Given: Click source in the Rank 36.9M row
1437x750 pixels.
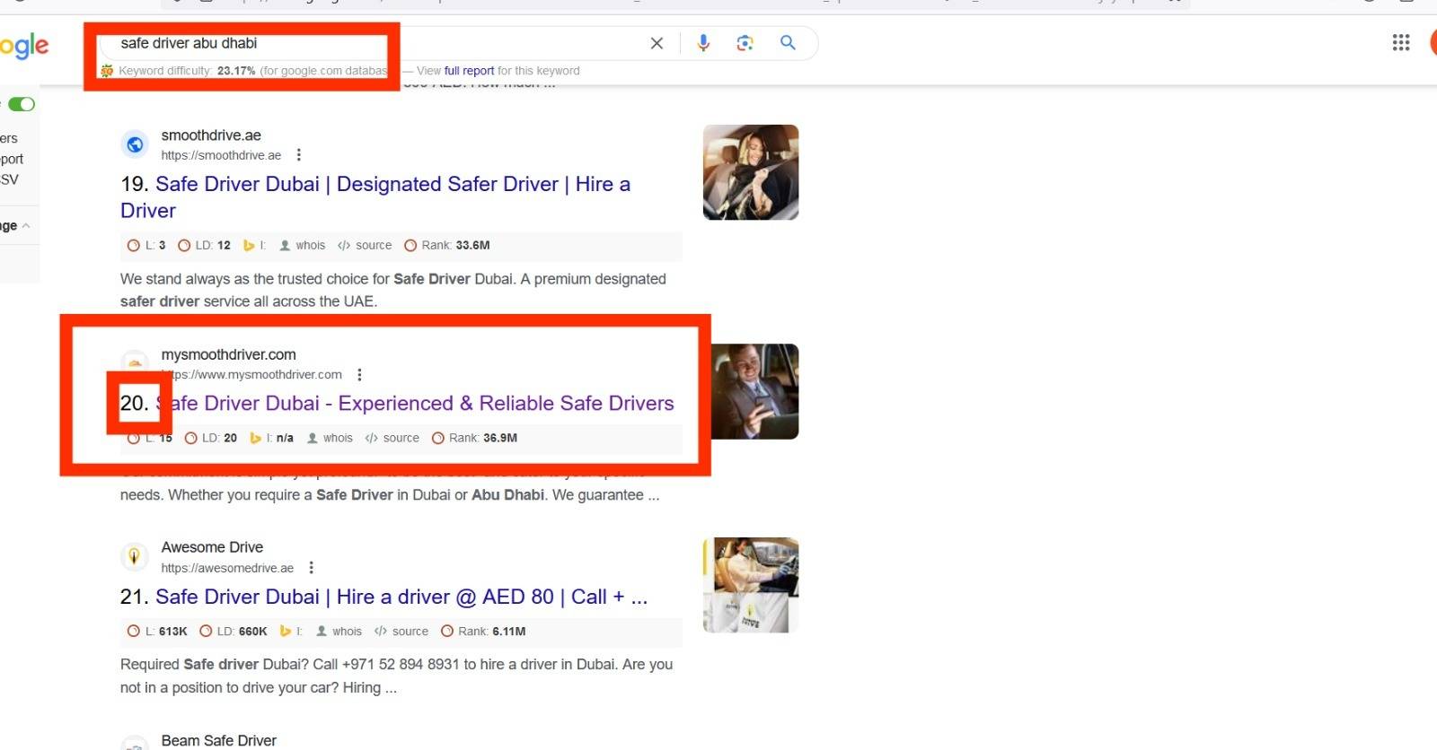Looking at the screenshot, I should pos(392,438).
